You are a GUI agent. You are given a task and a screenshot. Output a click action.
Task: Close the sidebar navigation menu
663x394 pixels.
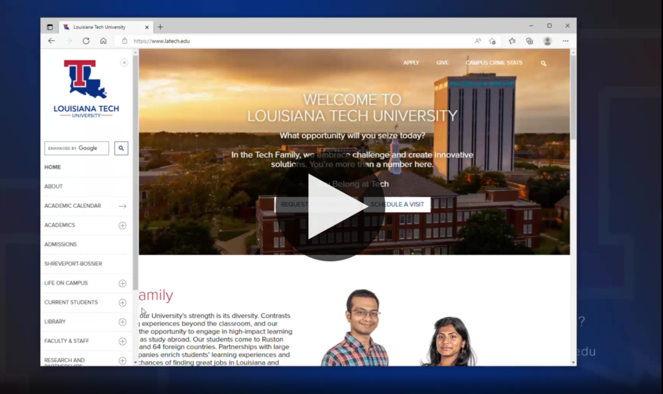(x=124, y=63)
